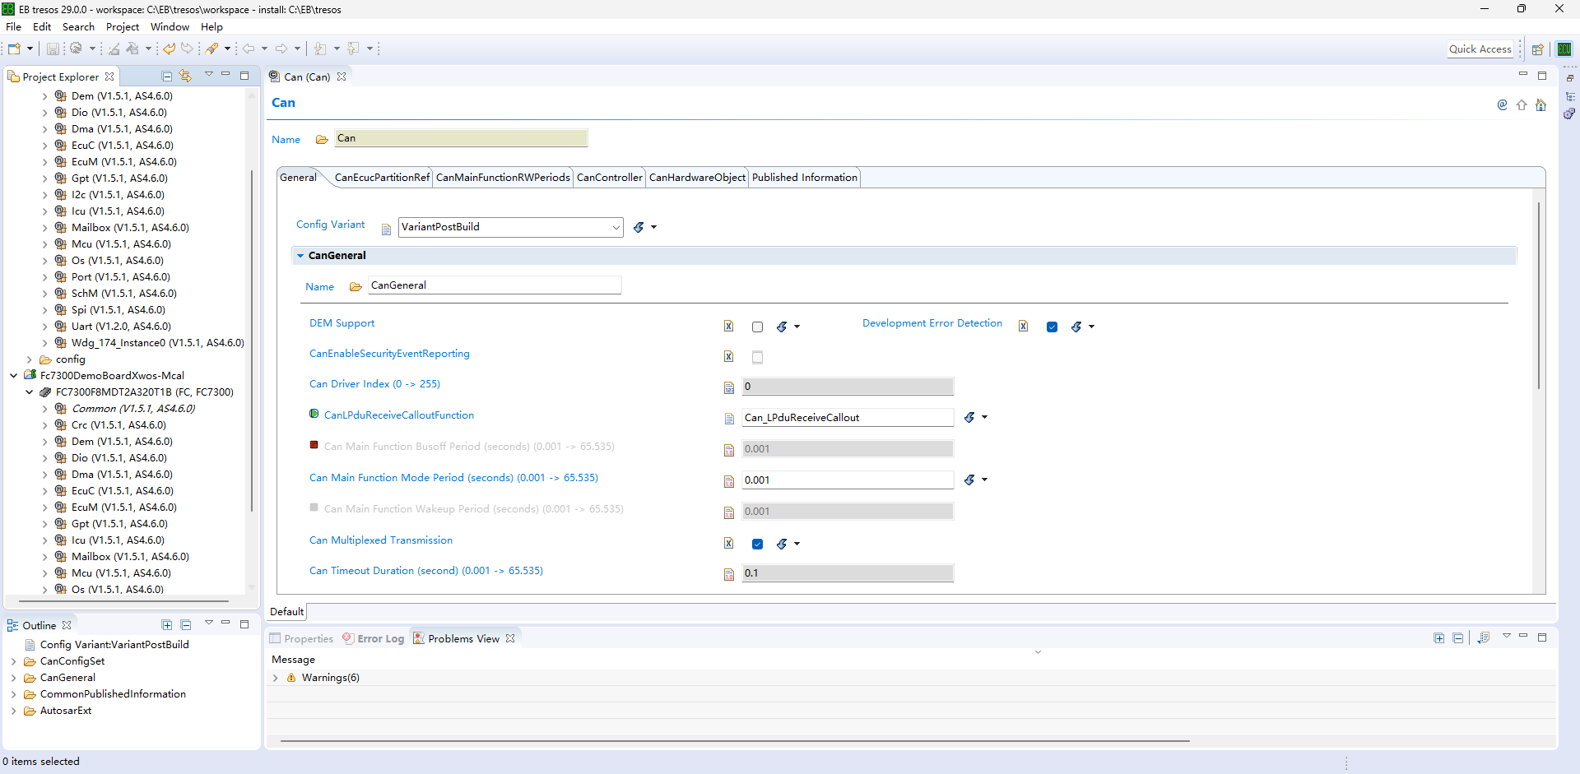Expand the Warnings(6) entry
The width and height of the screenshot is (1580, 774).
click(276, 679)
